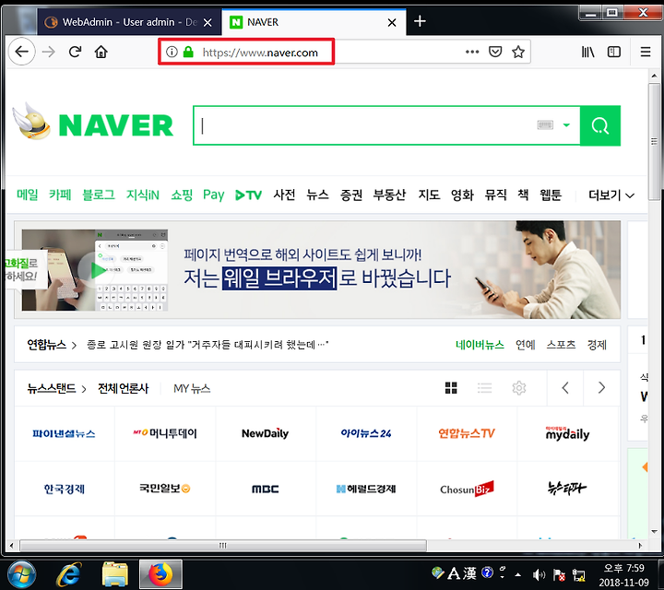Click the browser forward arrow

pos(49,52)
